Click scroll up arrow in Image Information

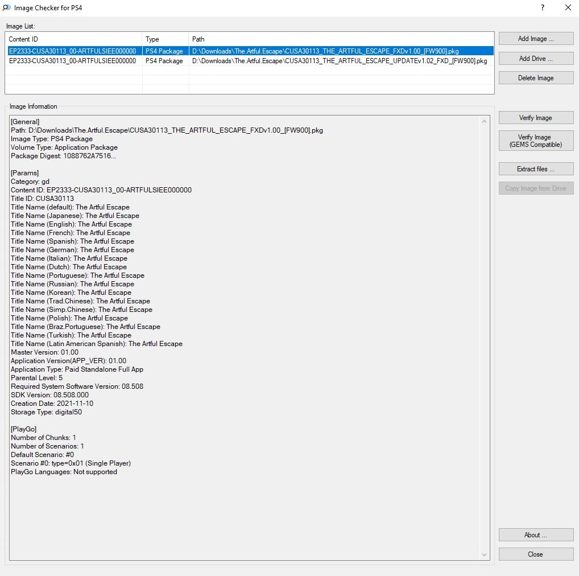pos(484,122)
